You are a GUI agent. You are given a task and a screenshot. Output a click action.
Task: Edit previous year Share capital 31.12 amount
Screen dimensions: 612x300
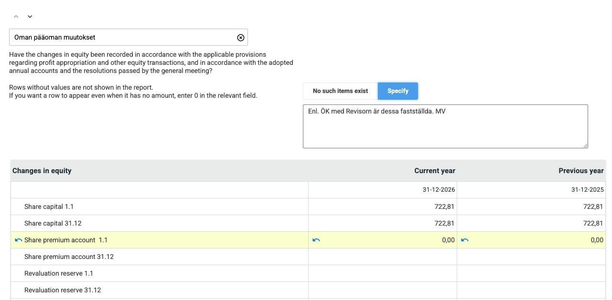531,223
